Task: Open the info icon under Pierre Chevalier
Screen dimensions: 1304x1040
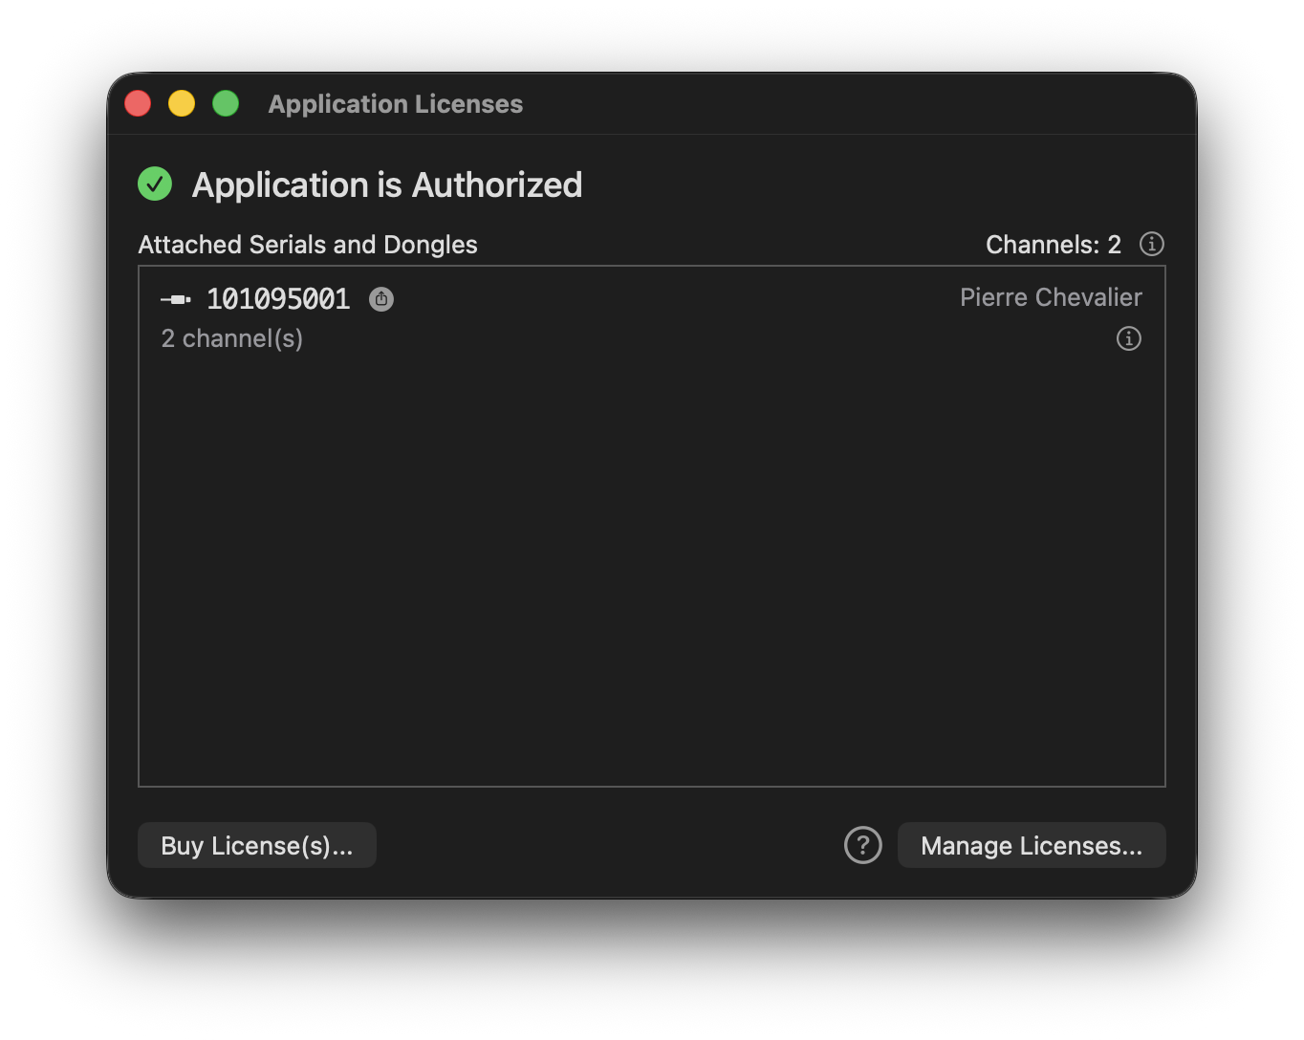Action: tap(1129, 338)
